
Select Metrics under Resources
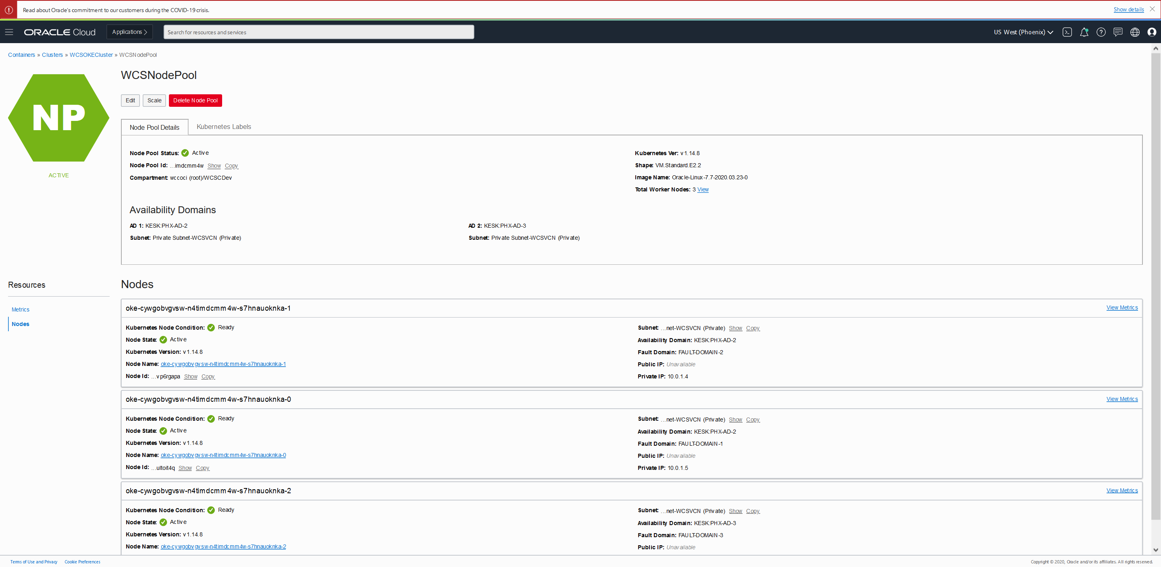(x=20, y=309)
